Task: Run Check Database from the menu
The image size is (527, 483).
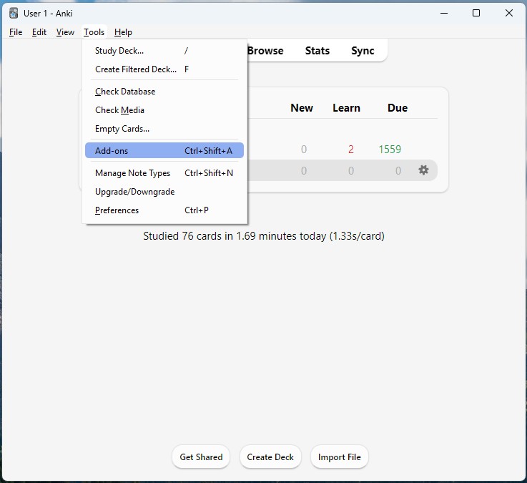Action: 164,92
